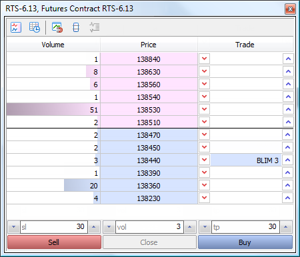This screenshot has width=300, height=257.
Task: Click price cell 138840
Action: pos(149,59)
